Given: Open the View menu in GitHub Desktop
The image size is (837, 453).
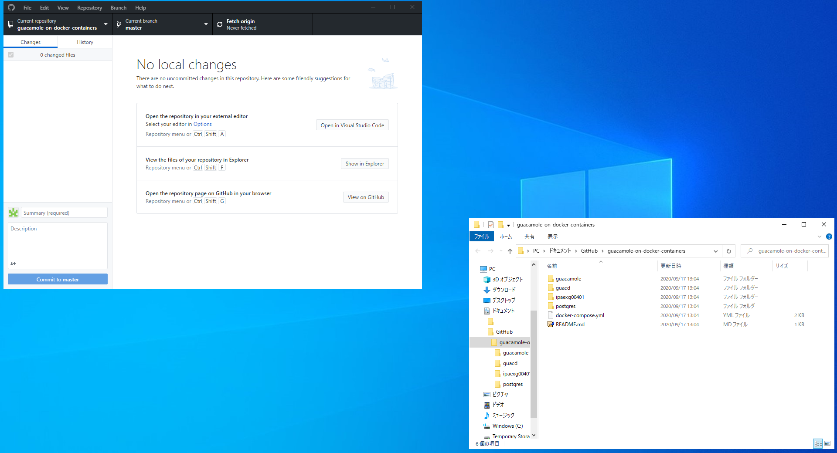Looking at the screenshot, I should pos(63,7).
